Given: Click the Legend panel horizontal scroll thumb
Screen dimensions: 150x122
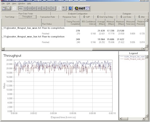Looking at the screenshot, I should [125, 119].
